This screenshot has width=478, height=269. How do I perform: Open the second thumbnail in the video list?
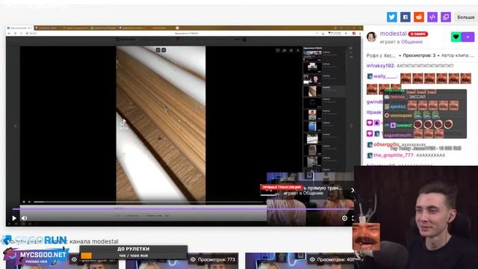312,67
